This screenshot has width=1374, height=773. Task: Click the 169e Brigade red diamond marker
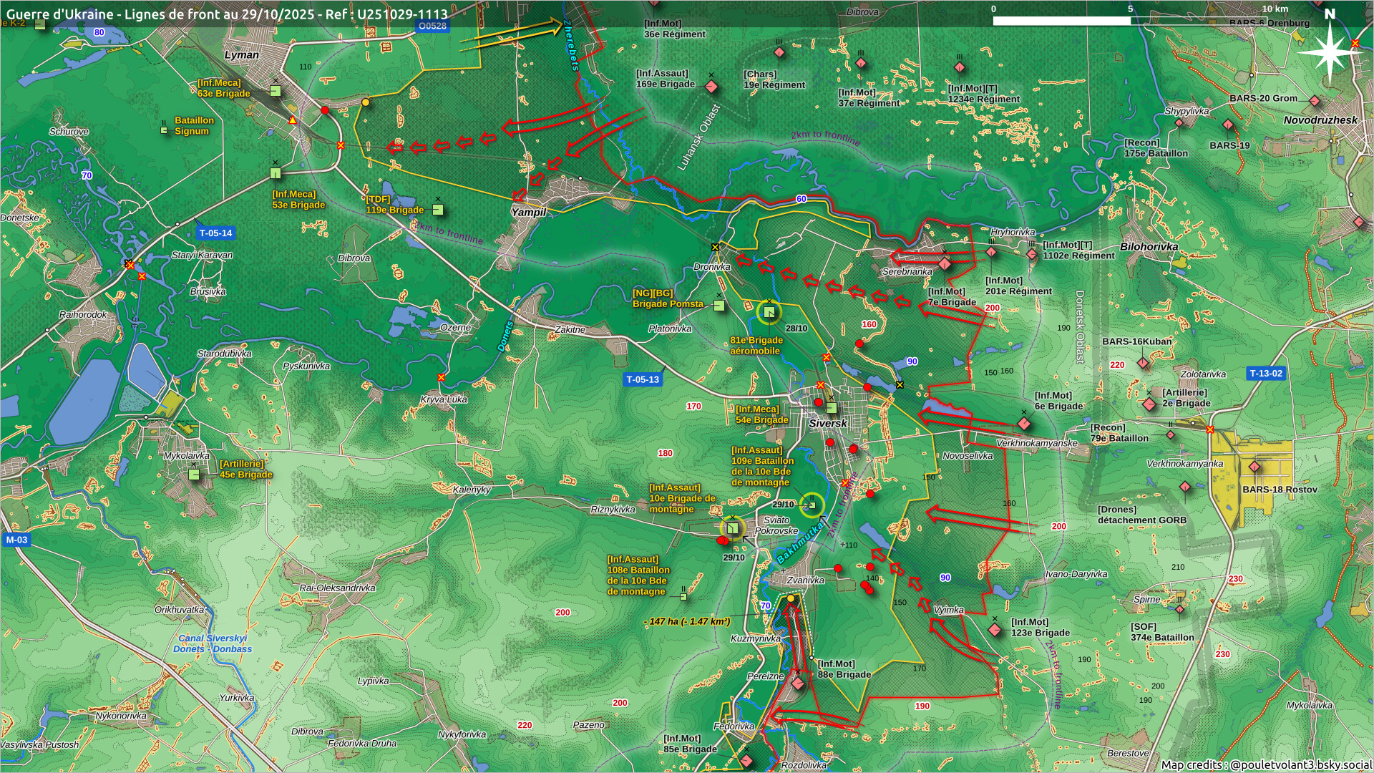[x=711, y=87]
